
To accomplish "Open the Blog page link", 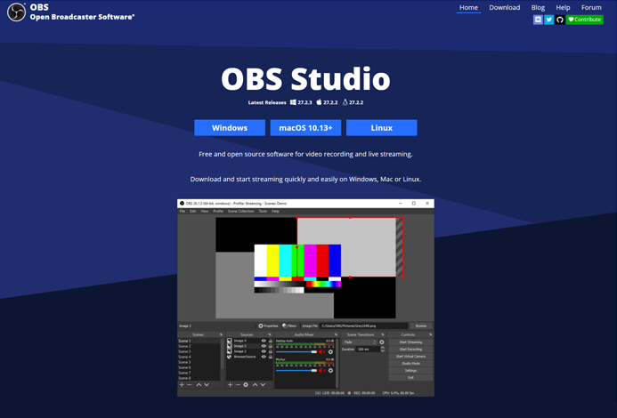I will [538, 7].
